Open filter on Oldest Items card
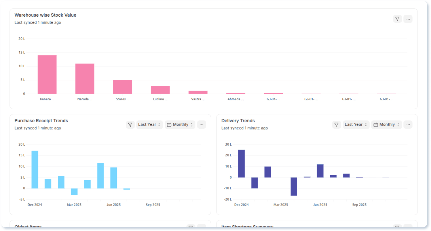 coord(191,227)
